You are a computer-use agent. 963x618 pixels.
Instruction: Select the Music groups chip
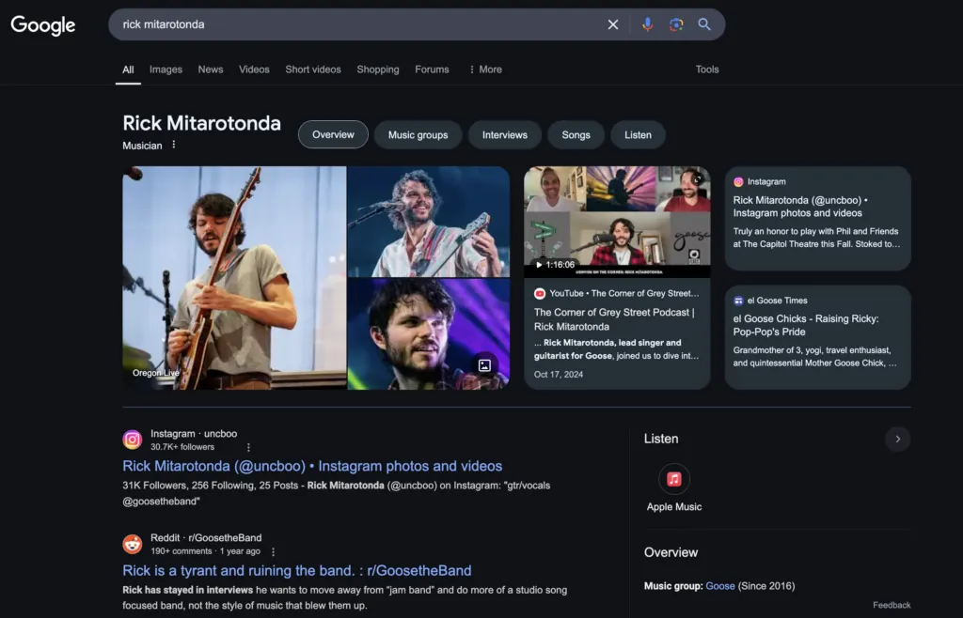pyautogui.click(x=418, y=135)
